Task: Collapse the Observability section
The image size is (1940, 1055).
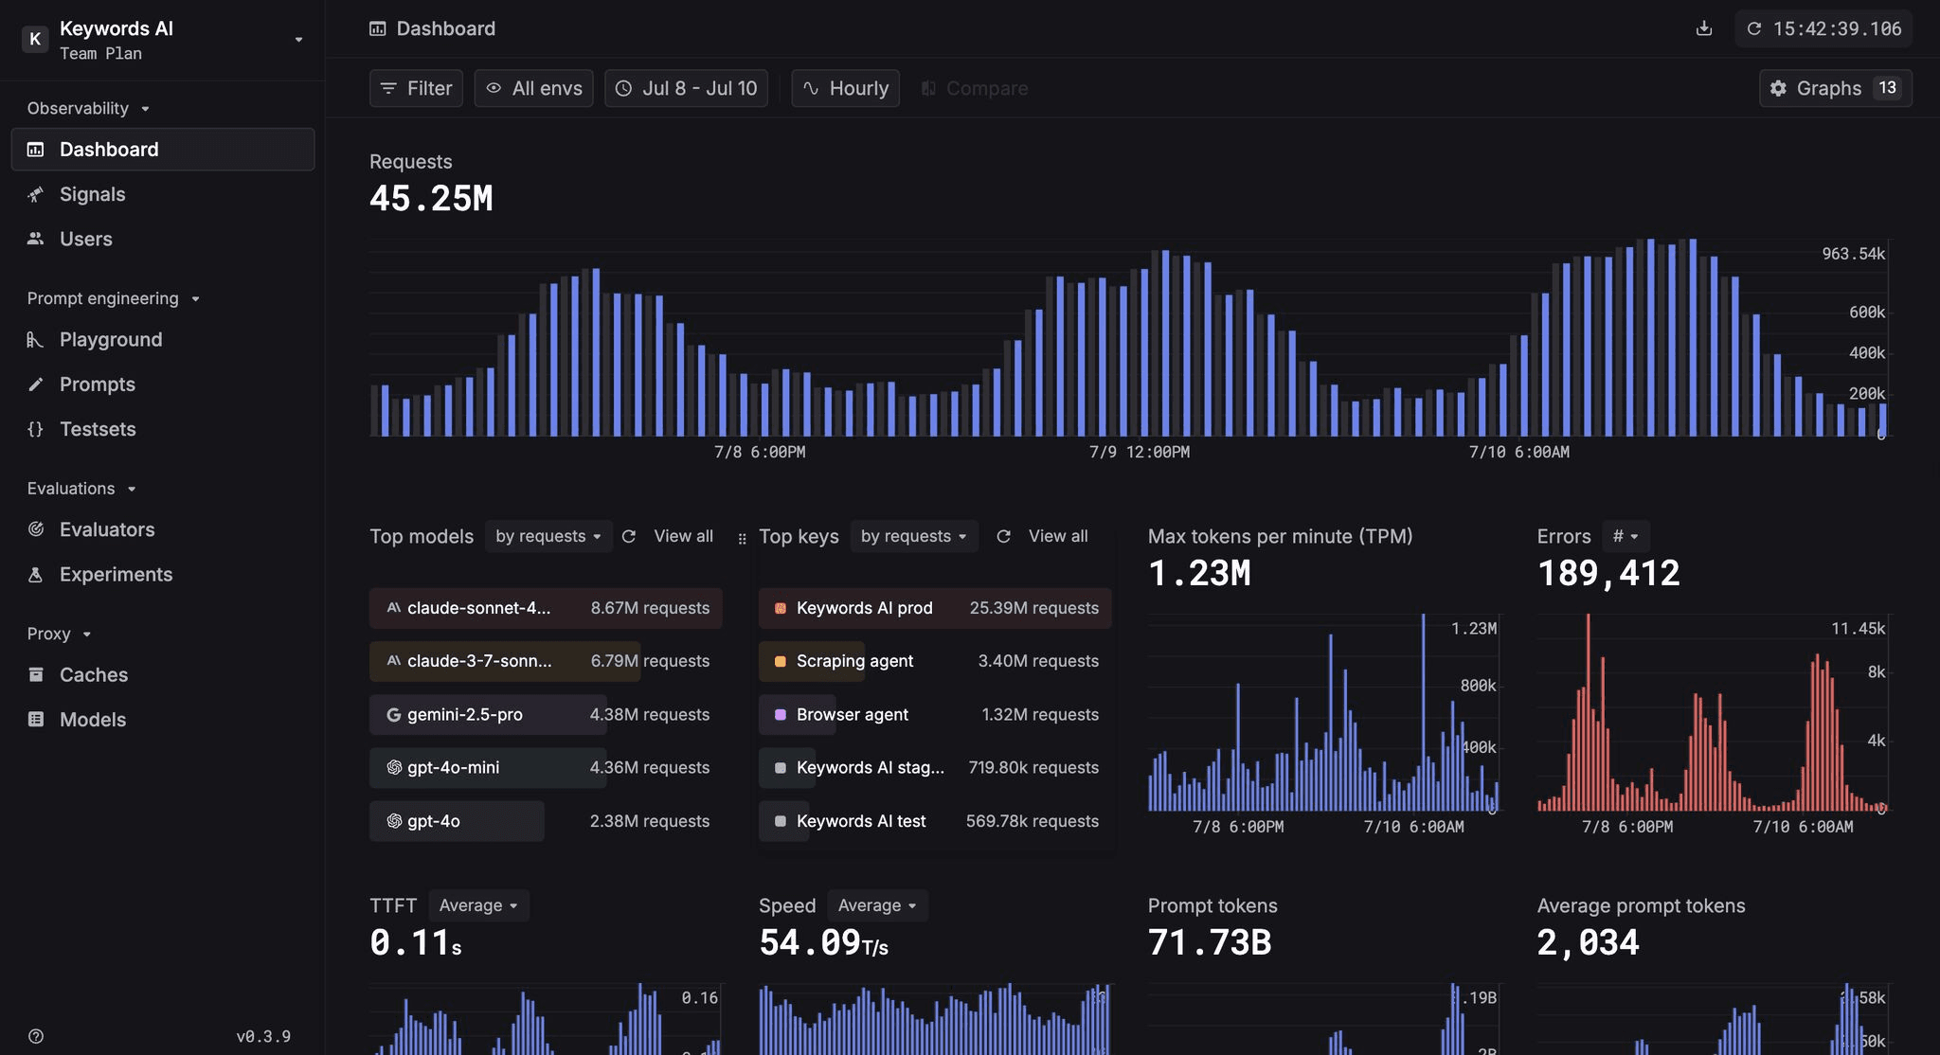Action: point(88,109)
